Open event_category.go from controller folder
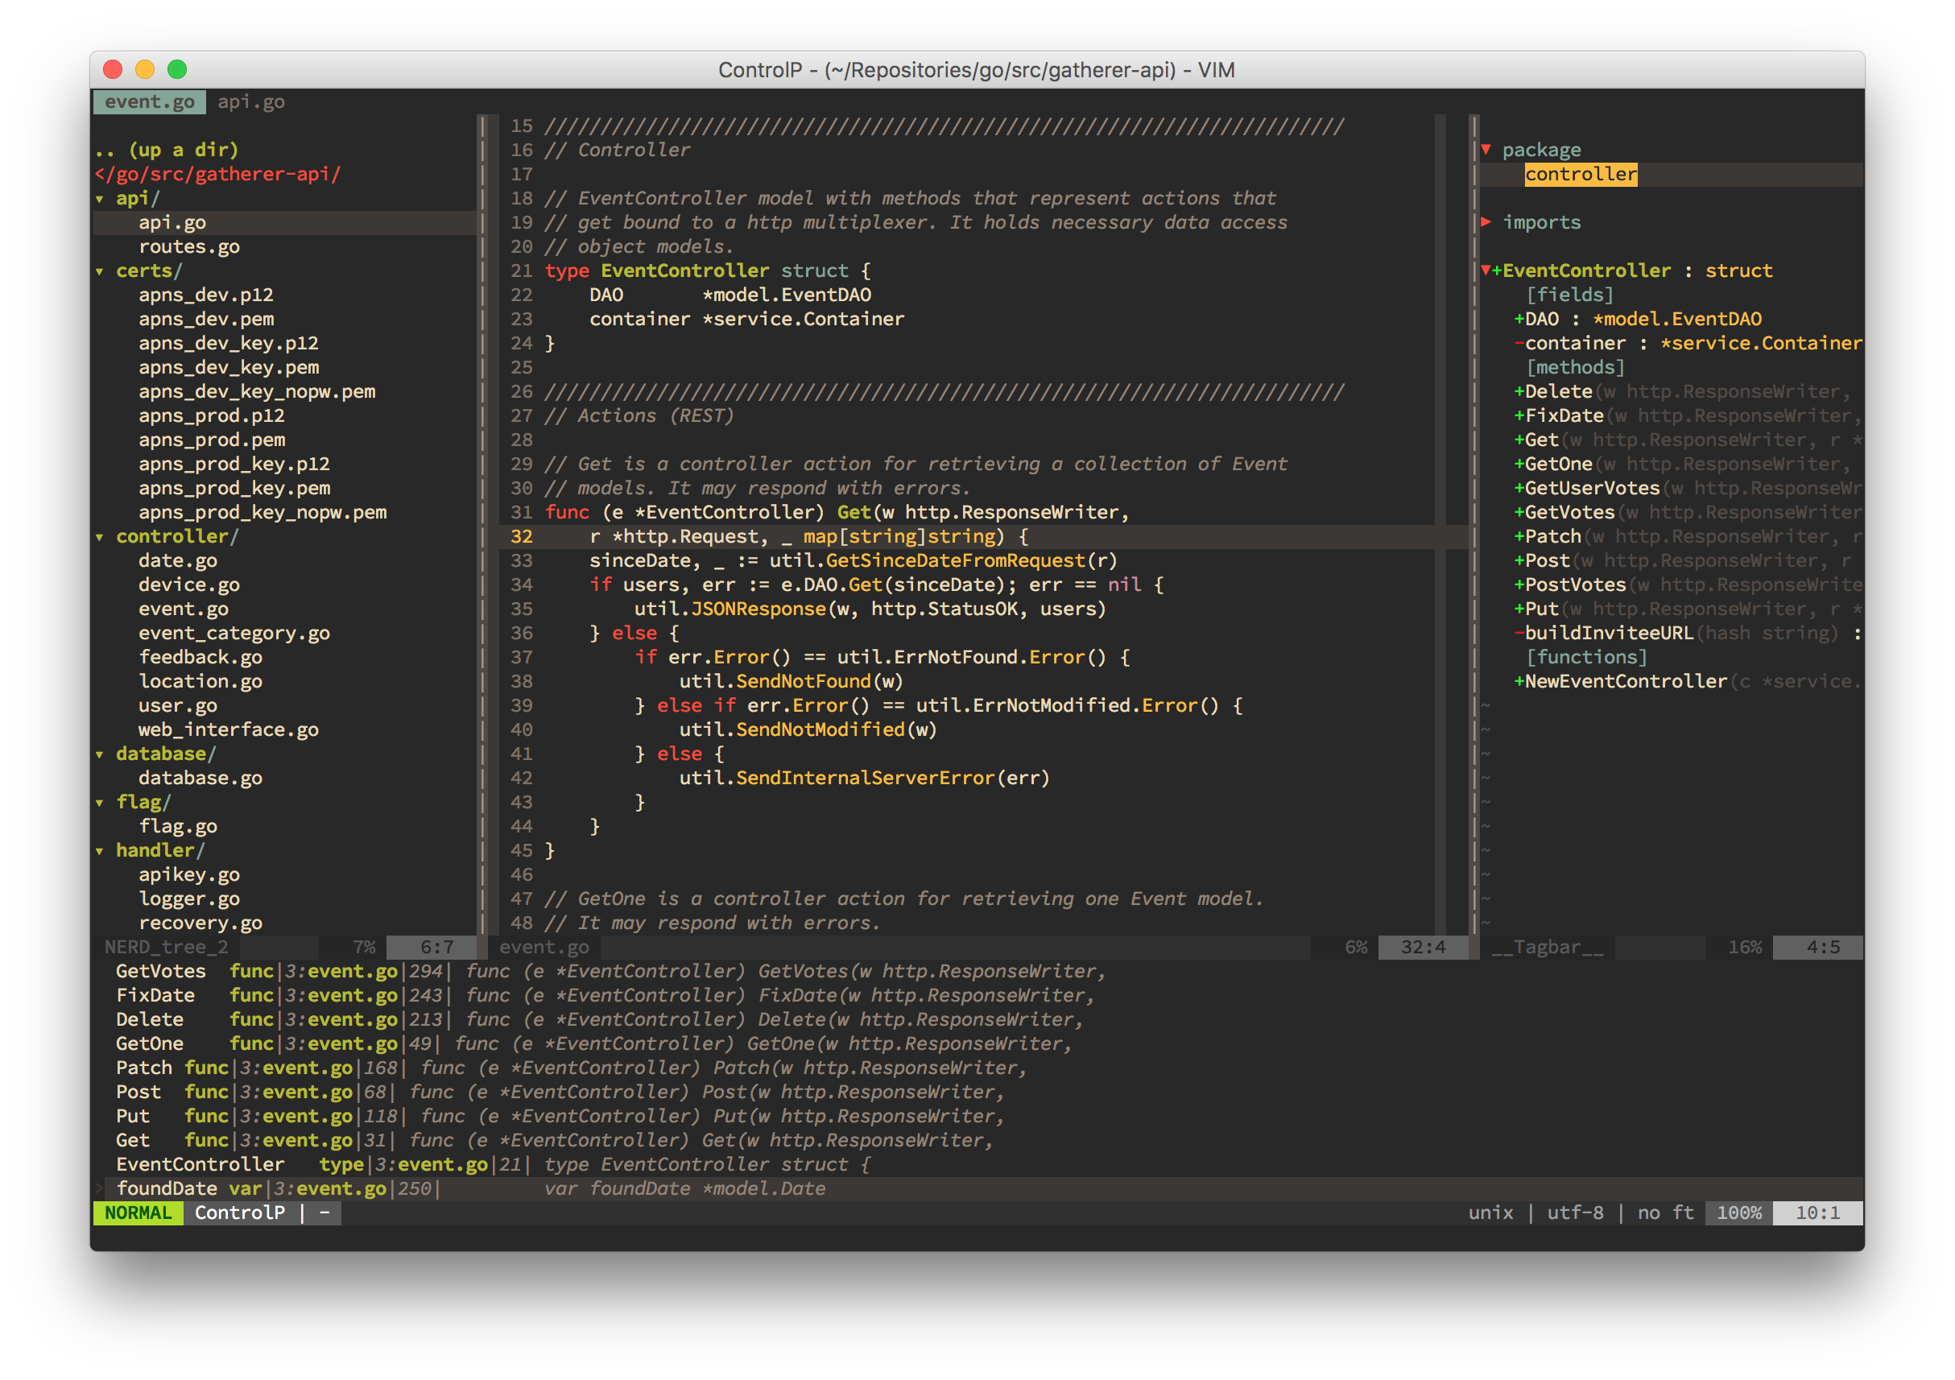Screen dimensions: 1955x1380 (x=234, y=634)
